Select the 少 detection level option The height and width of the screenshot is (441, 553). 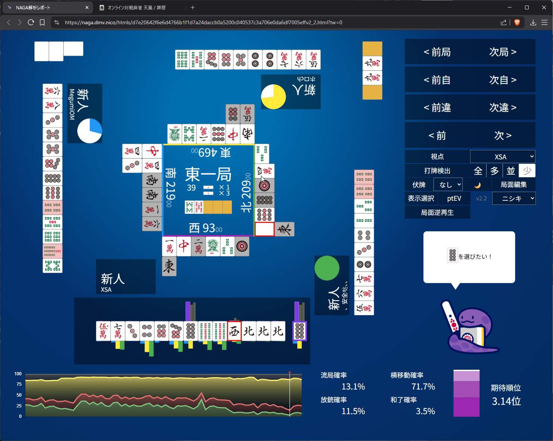(527, 171)
